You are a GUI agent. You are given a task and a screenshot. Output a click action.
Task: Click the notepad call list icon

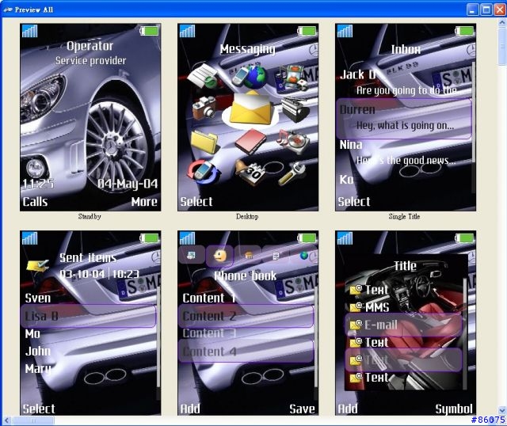point(204,76)
